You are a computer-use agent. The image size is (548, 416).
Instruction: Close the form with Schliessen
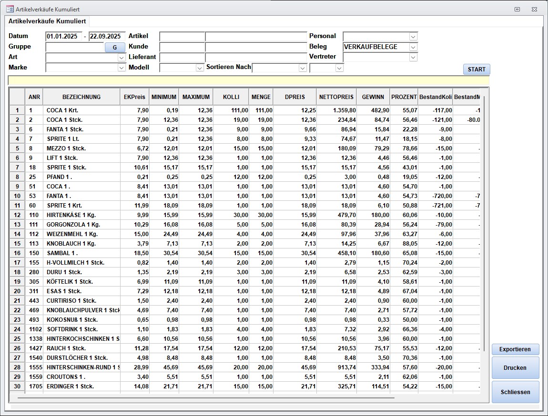(x=515, y=392)
